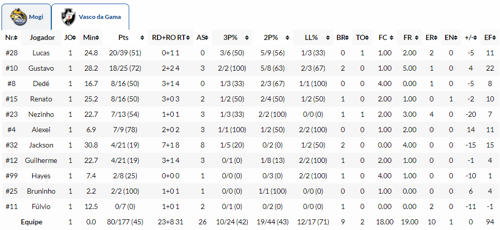Click player Jackson's name cell
Viewport: 500px width, 230px height.
coord(42,145)
